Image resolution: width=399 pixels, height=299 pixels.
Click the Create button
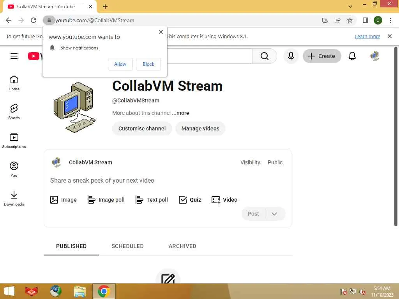(322, 56)
